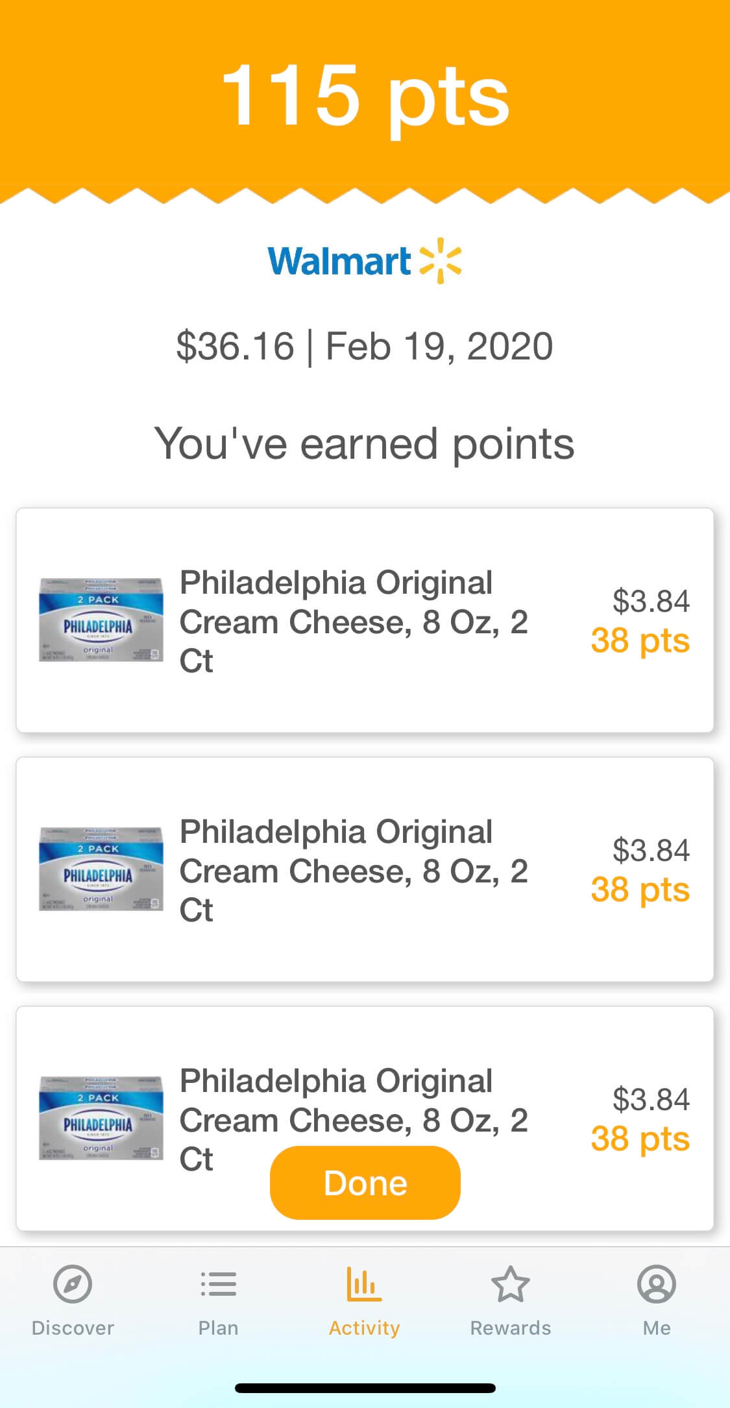Open the first Philadelphia Original Cream Cheese item title
The image size is (730, 1408).
tap(354, 621)
